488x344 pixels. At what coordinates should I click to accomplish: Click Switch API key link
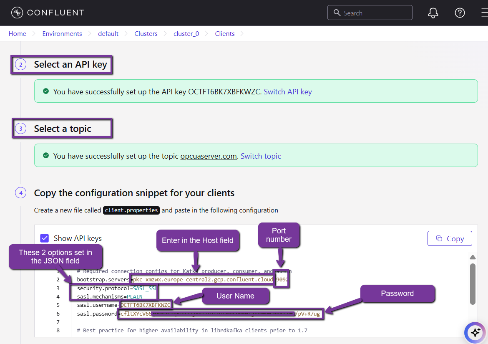click(x=288, y=92)
